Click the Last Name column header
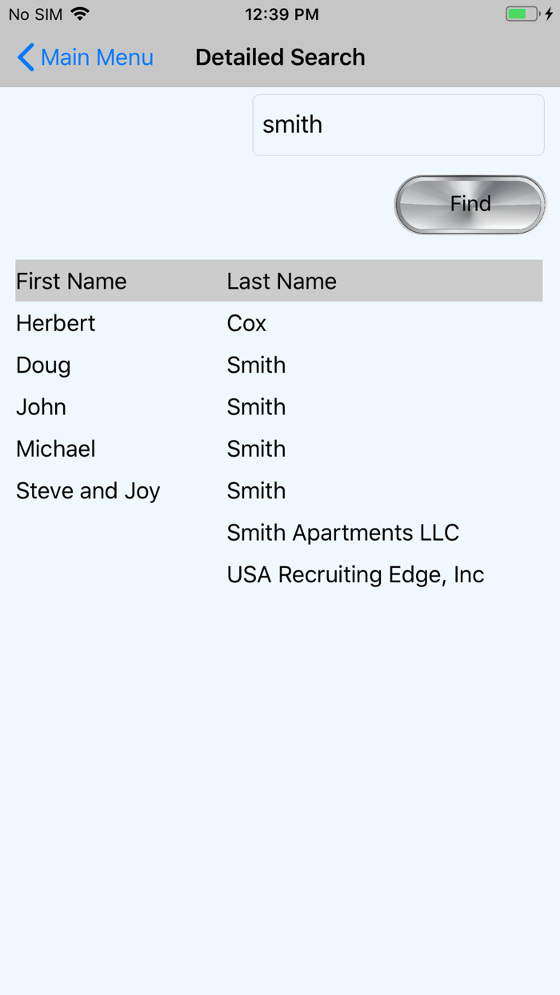 282,281
